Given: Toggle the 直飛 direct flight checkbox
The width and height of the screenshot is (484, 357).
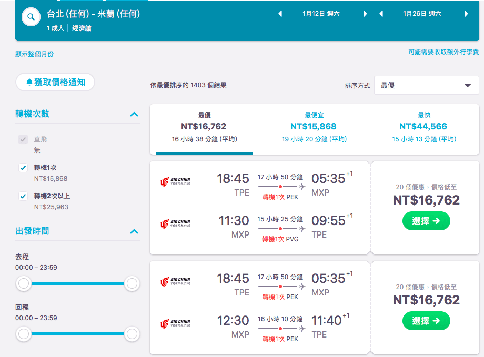Looking at the screenshot, I should tap(23, 139).
